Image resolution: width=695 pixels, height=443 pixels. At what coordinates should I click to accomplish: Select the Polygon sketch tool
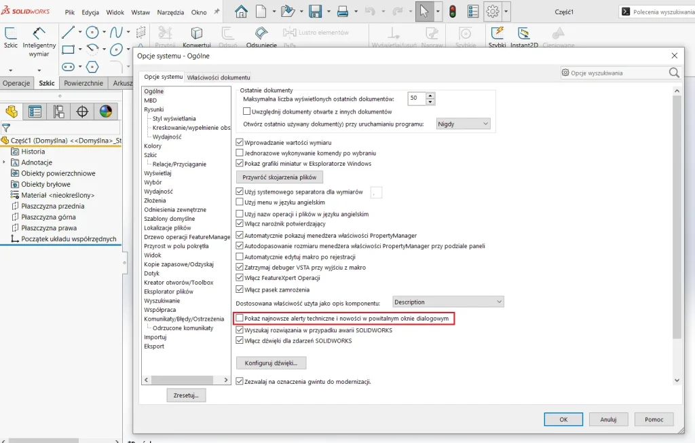92,67
